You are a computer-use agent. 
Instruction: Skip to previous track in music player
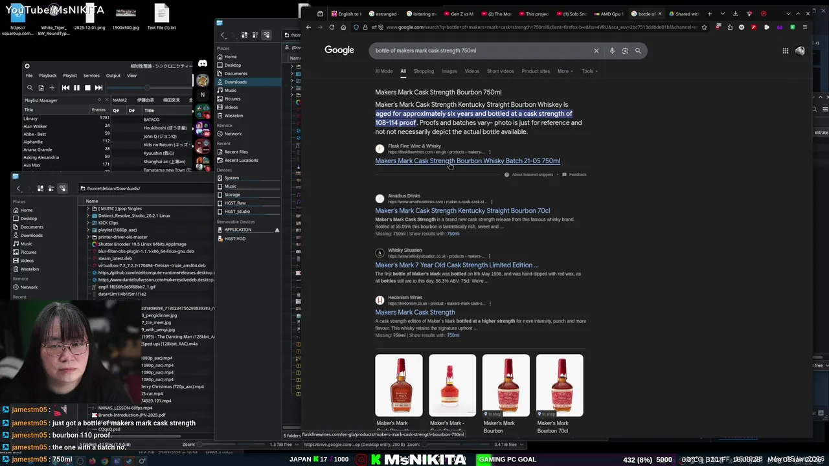tap(65, 87)
